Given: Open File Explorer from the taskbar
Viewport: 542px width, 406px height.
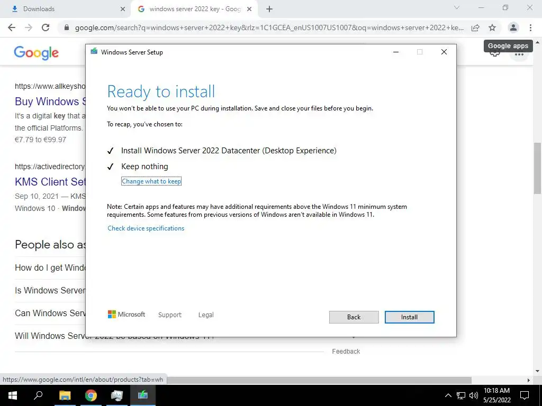Looking at the screenshot, I should pos(65,395).
